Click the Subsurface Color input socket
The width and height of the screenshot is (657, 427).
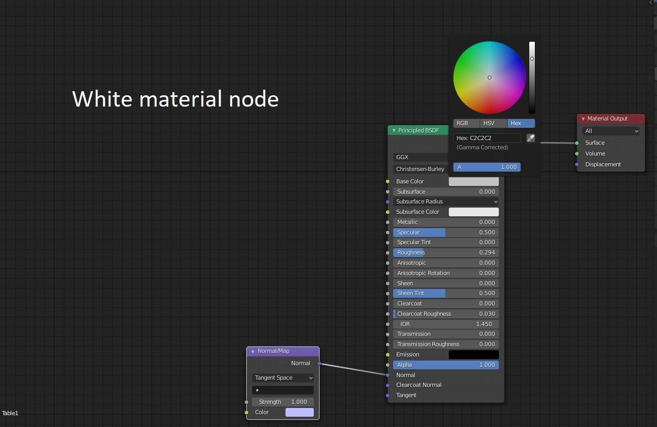(x=388, y=212)
